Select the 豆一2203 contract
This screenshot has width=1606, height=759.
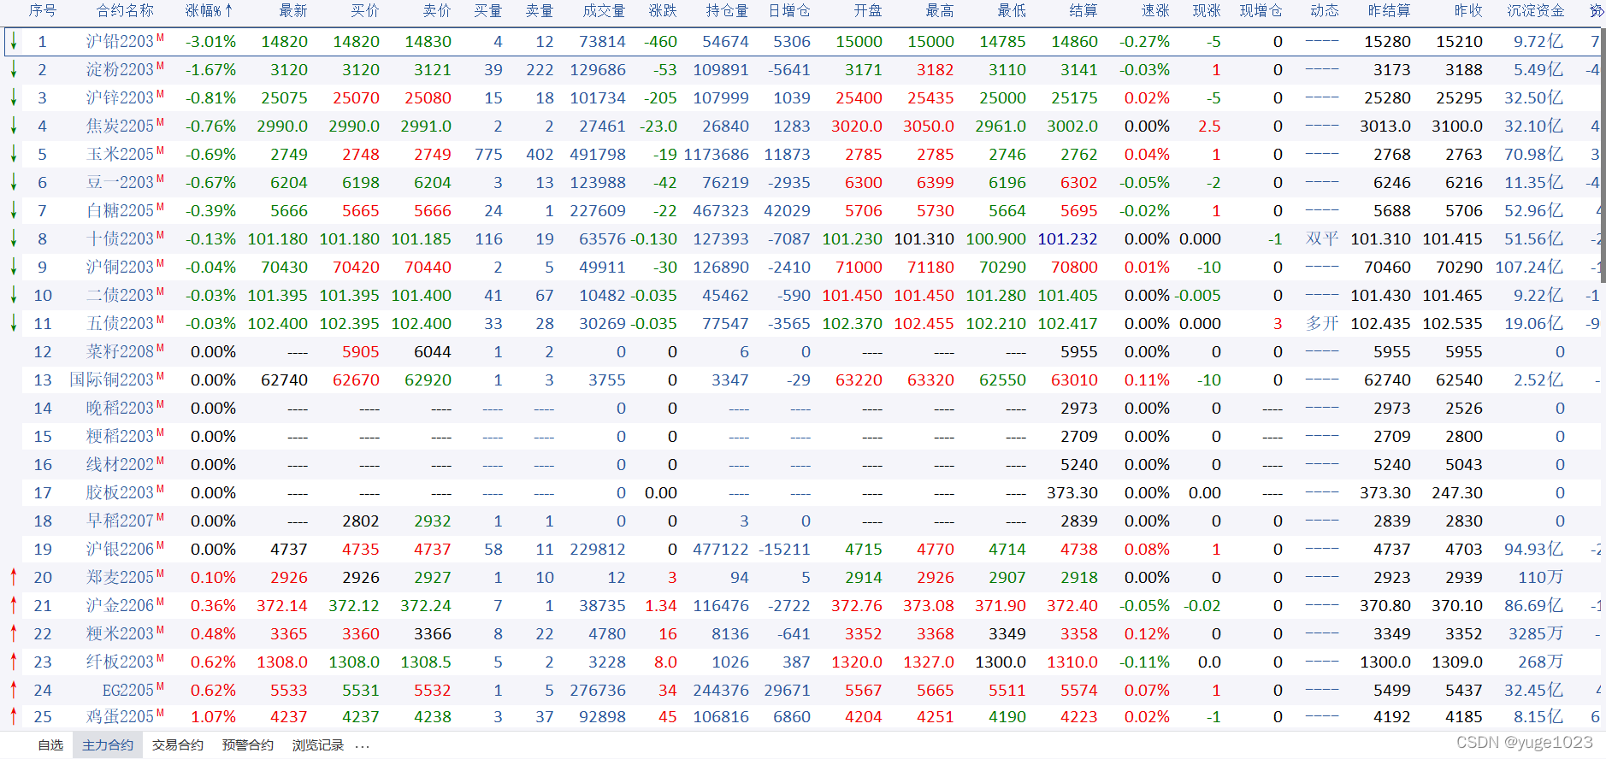pyautogui.click(x=120, y=182)
